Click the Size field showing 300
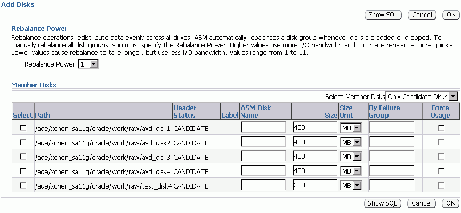Image resolution: width=461 pixels, height=213 pixels. [315, 185]
